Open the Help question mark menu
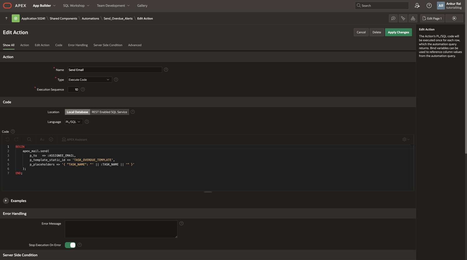 [x=429, y=6]
